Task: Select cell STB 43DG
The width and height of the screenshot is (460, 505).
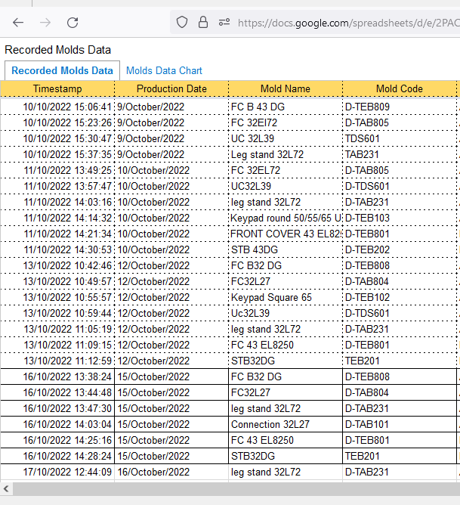Action: (286, 249)
